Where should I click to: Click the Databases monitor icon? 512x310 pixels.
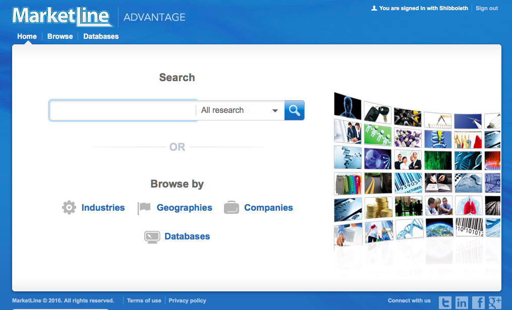[152, 237]
